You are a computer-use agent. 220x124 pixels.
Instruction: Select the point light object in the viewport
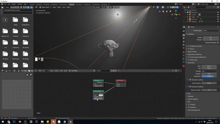tap(118, 14)
